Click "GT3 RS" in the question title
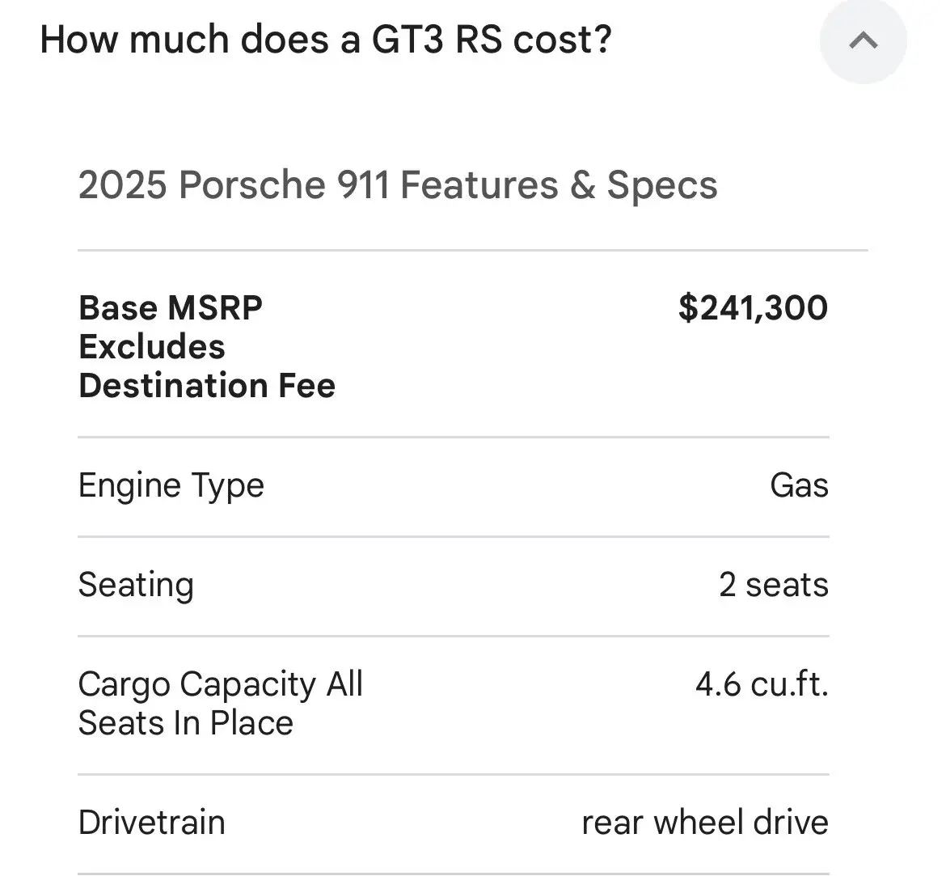Image resolution: width=946 pixels, height=876 pixels. point(440,39)
